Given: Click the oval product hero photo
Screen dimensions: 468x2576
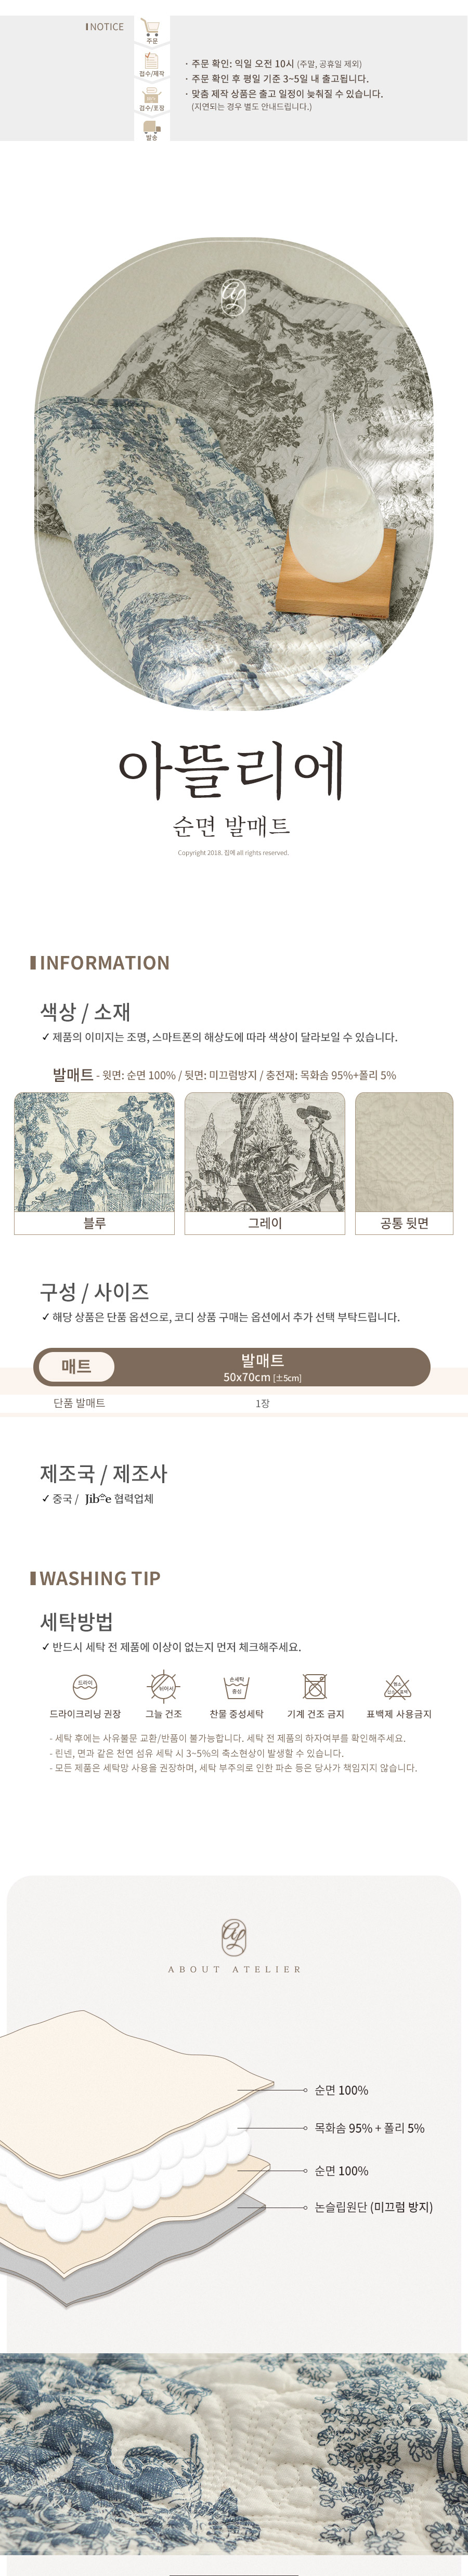Looking at the screenshot, I should click(x=234, y=473).
